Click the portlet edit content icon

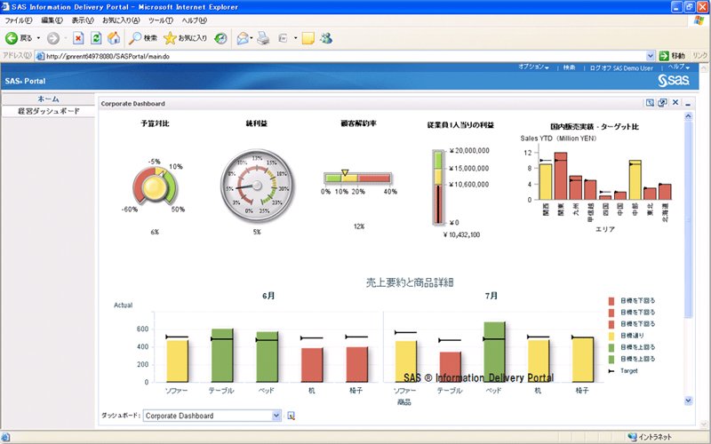[650, 103]
